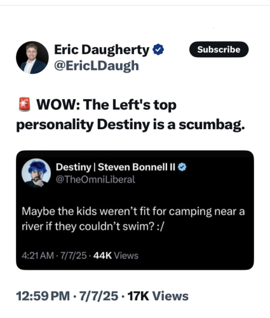Click the Eric Daugherty display name
The height and width of the screenshot is (318, 270).
tap(102, 50)
